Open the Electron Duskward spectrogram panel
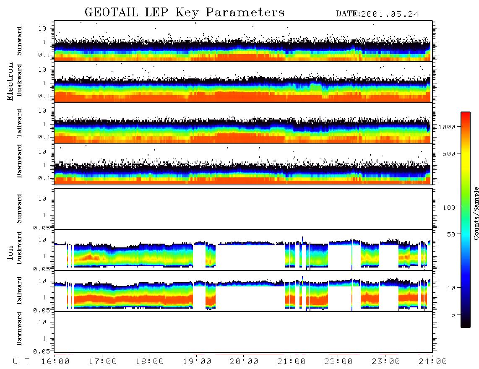 click(x=243, y=82)
